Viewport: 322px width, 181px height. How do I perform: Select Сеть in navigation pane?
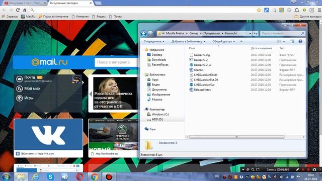(x=152, y=129)
